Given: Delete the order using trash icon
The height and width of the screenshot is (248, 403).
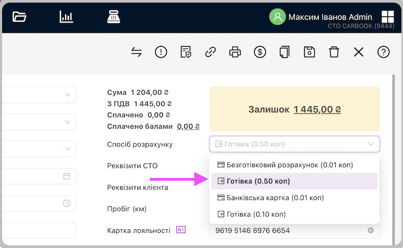Looking at the screenshot, I should click(334, 52).
